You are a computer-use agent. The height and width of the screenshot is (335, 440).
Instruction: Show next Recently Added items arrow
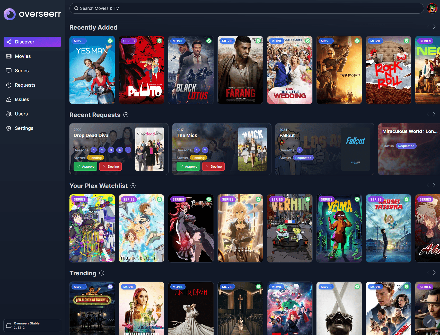(434, 27)
